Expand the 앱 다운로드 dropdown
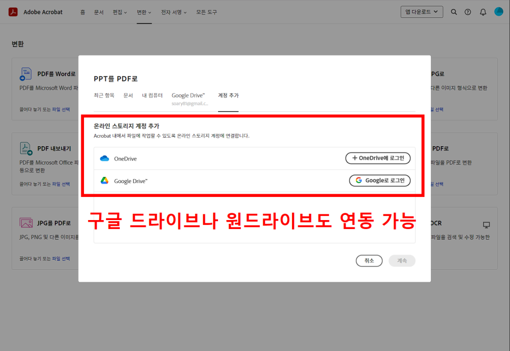This screenshot has height=351, width=510. click(x=421, y=12)
